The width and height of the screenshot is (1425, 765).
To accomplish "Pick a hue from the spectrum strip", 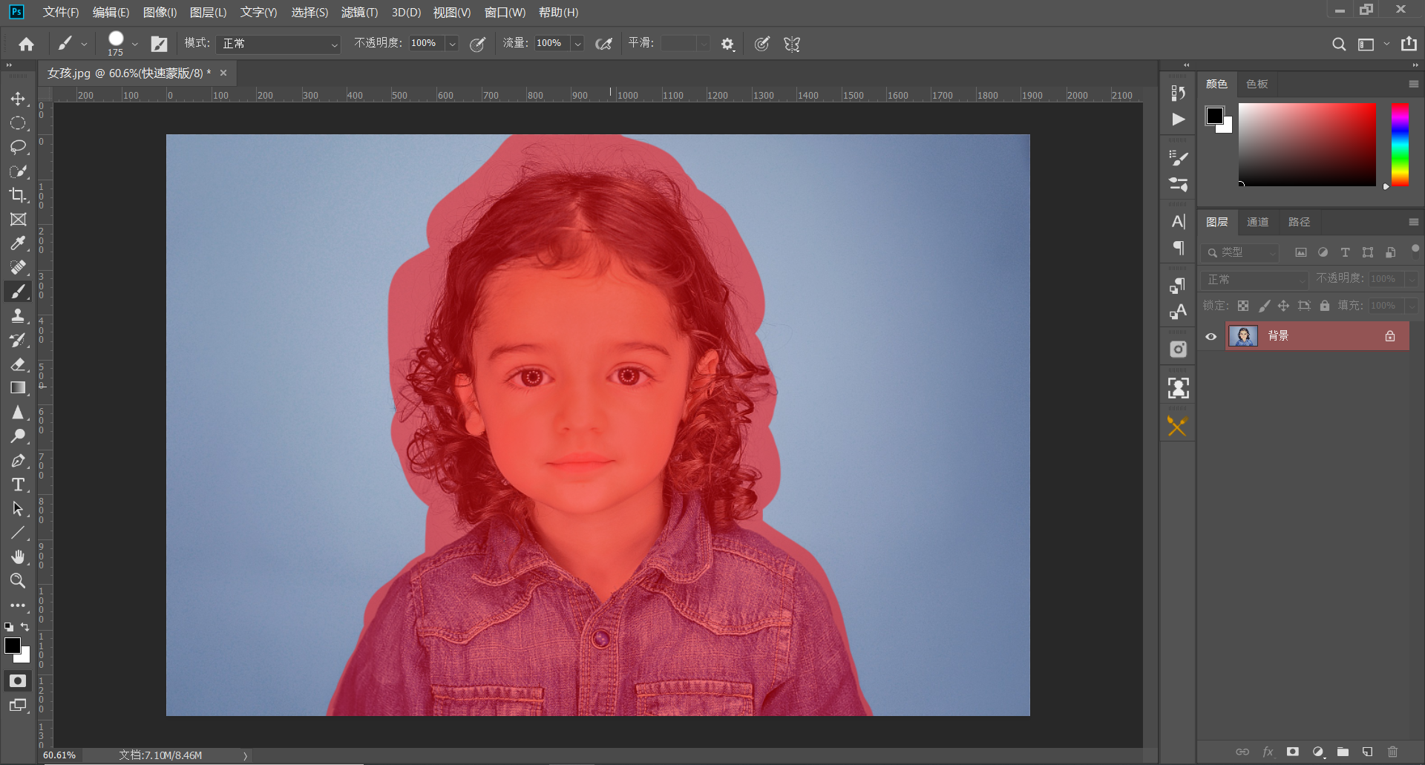I will point(1400,145).
